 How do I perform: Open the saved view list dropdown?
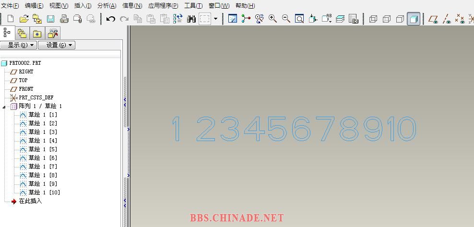pos(327,19)
